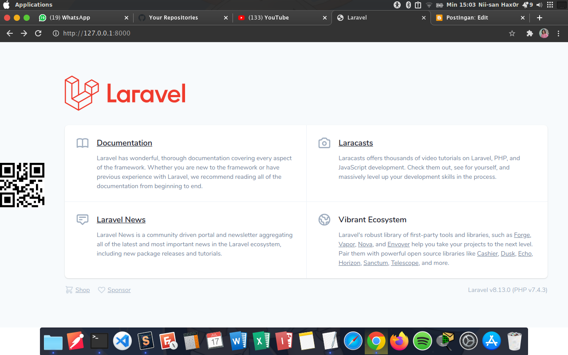Go back in browser history

10,33
